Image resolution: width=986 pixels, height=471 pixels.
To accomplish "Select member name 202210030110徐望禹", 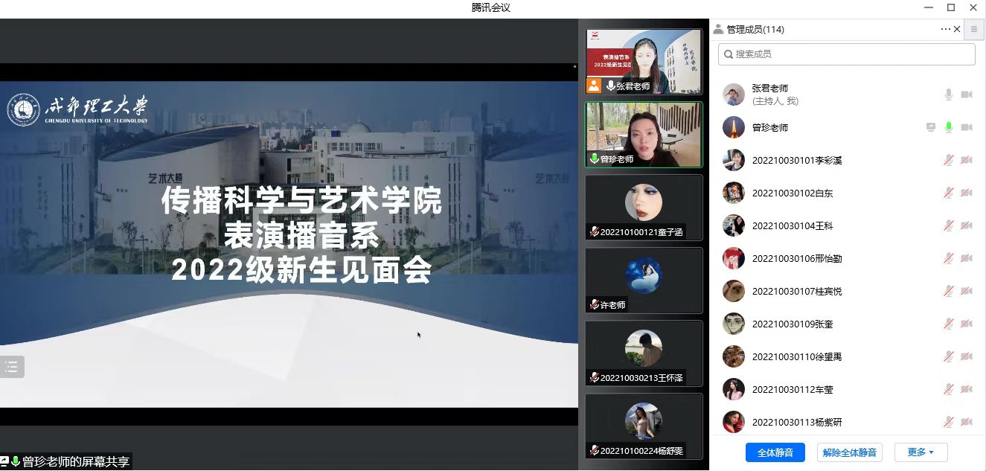I will (797, 357).
